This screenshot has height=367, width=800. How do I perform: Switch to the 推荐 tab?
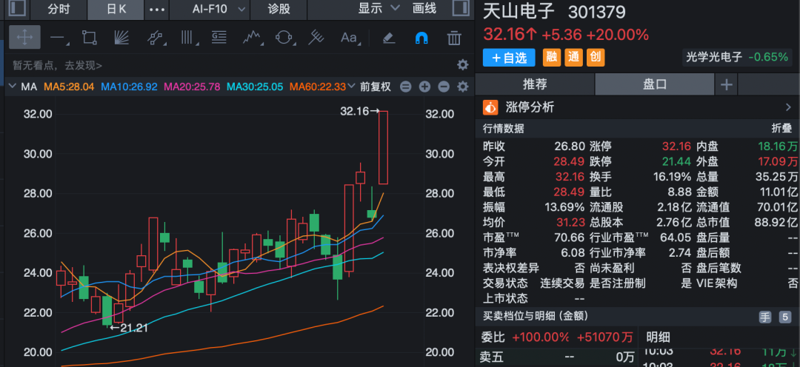pyautogui.click(x=535, y=84)
